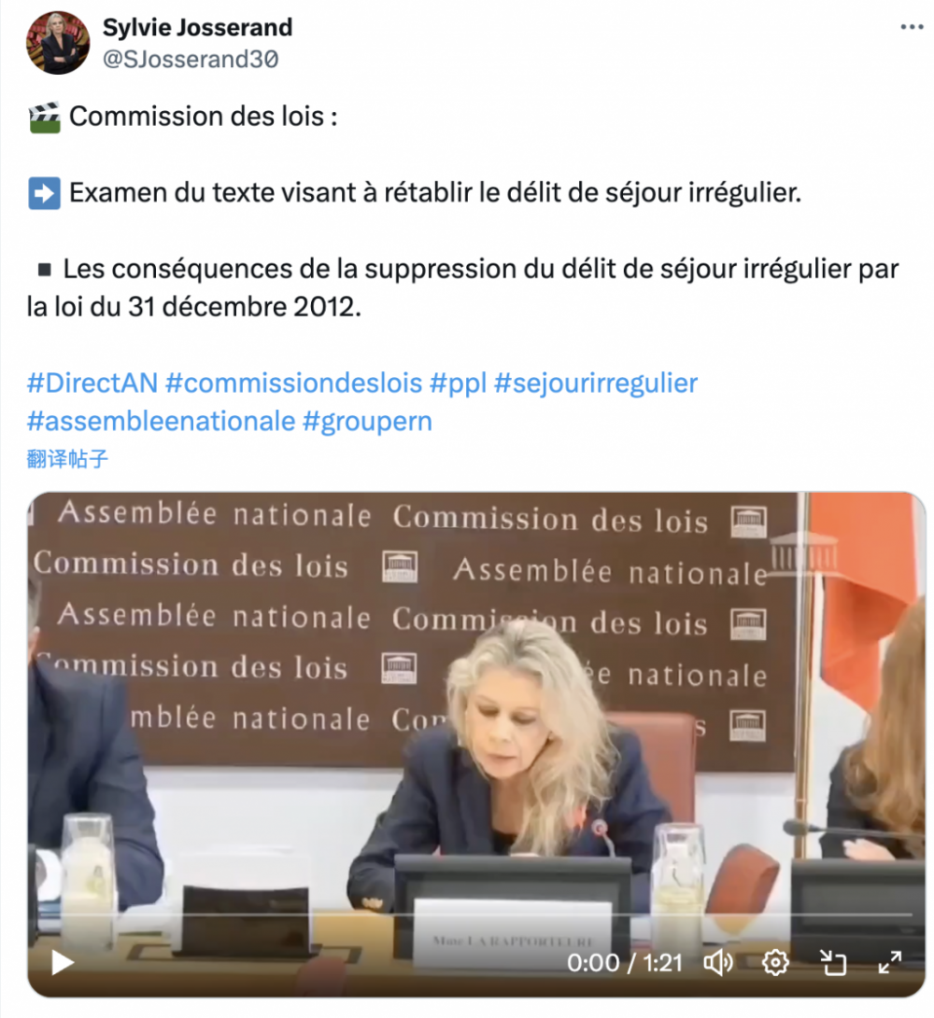This screenshot has width=934, height=1018.
Task: Open video settings gear icon
Action: [x=775, y=962]
